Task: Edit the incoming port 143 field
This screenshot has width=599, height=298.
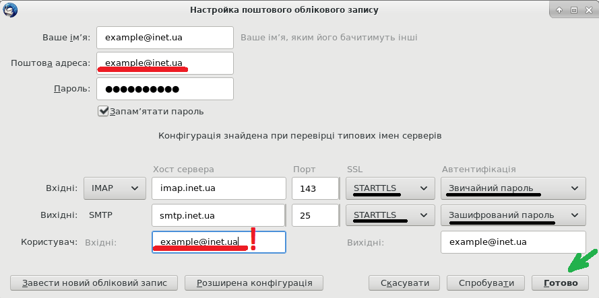Action: pyautogui.click(x=315, y=188)
